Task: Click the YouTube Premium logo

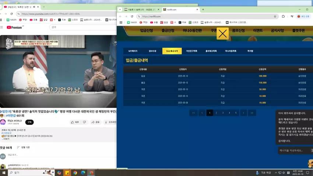Action: 14,27
